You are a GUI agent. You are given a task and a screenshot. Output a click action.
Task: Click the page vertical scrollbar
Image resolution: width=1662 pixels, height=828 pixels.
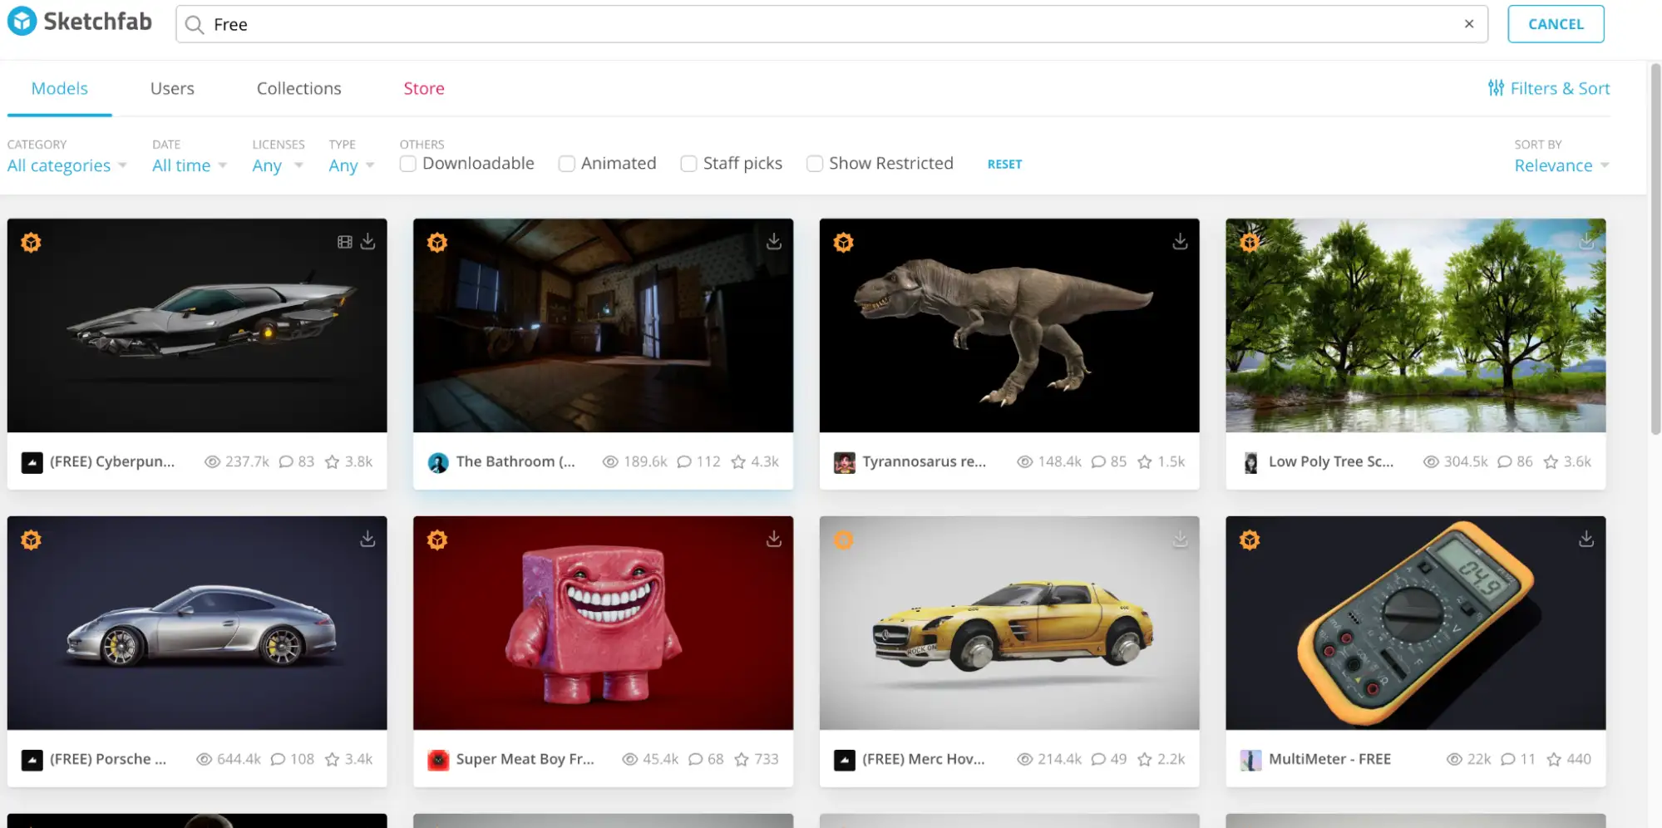(x=1655, y=249)
